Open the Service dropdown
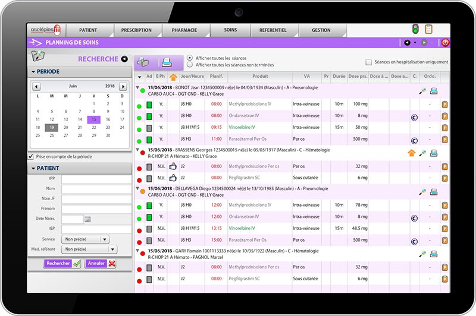This screenshot has width=476, height=316. point(85,239)
